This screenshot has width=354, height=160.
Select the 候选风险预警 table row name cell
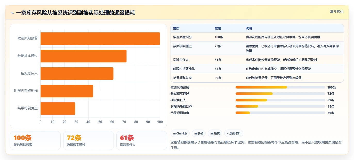tap(182, 37)
